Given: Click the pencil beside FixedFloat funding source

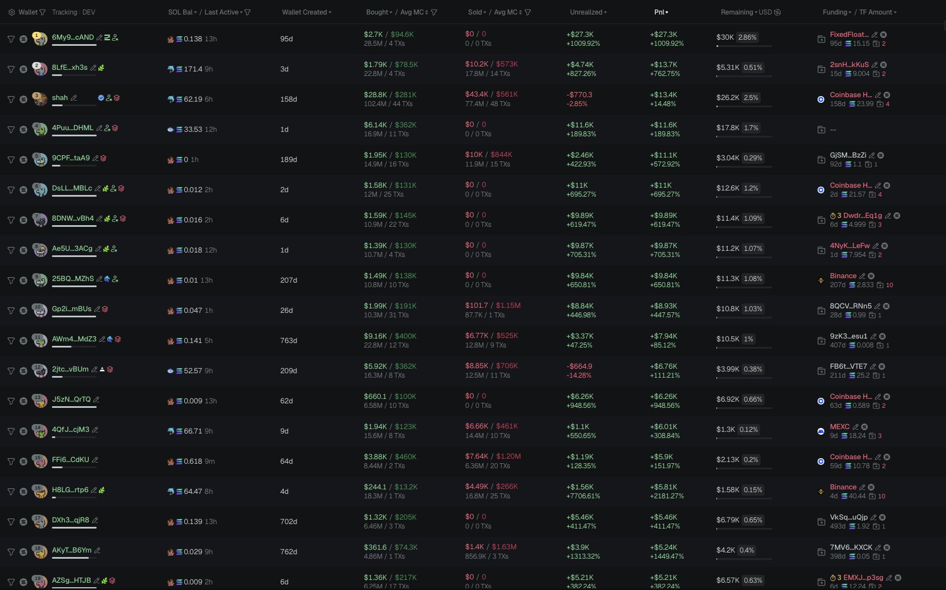Looking at the screenshot, I should click(875, 35).
